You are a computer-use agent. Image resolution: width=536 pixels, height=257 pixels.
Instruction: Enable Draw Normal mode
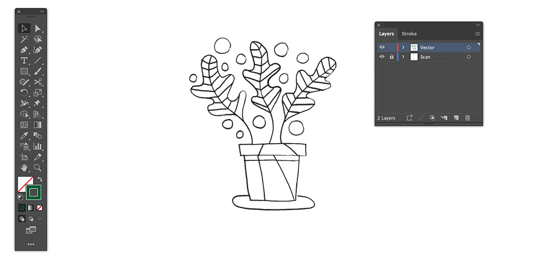coord(22,219)
